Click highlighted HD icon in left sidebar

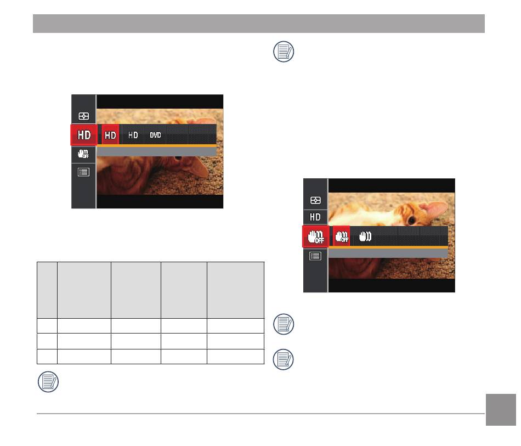click(x=84, y=135)
